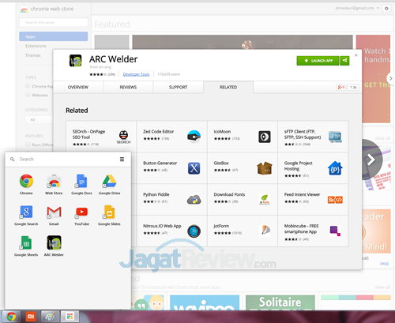Click the Search the store field

(x=54, y=22)
